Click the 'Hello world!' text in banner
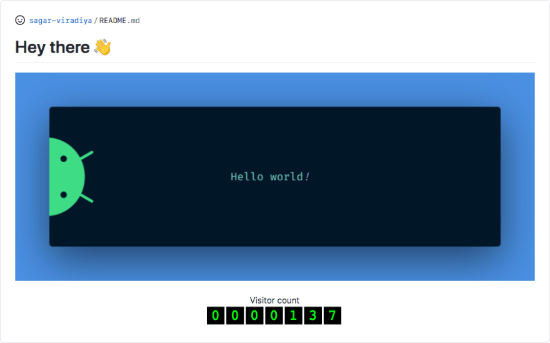Image resolution: width=550 pixels, height=343 pixels. click(x=270, y=177)
